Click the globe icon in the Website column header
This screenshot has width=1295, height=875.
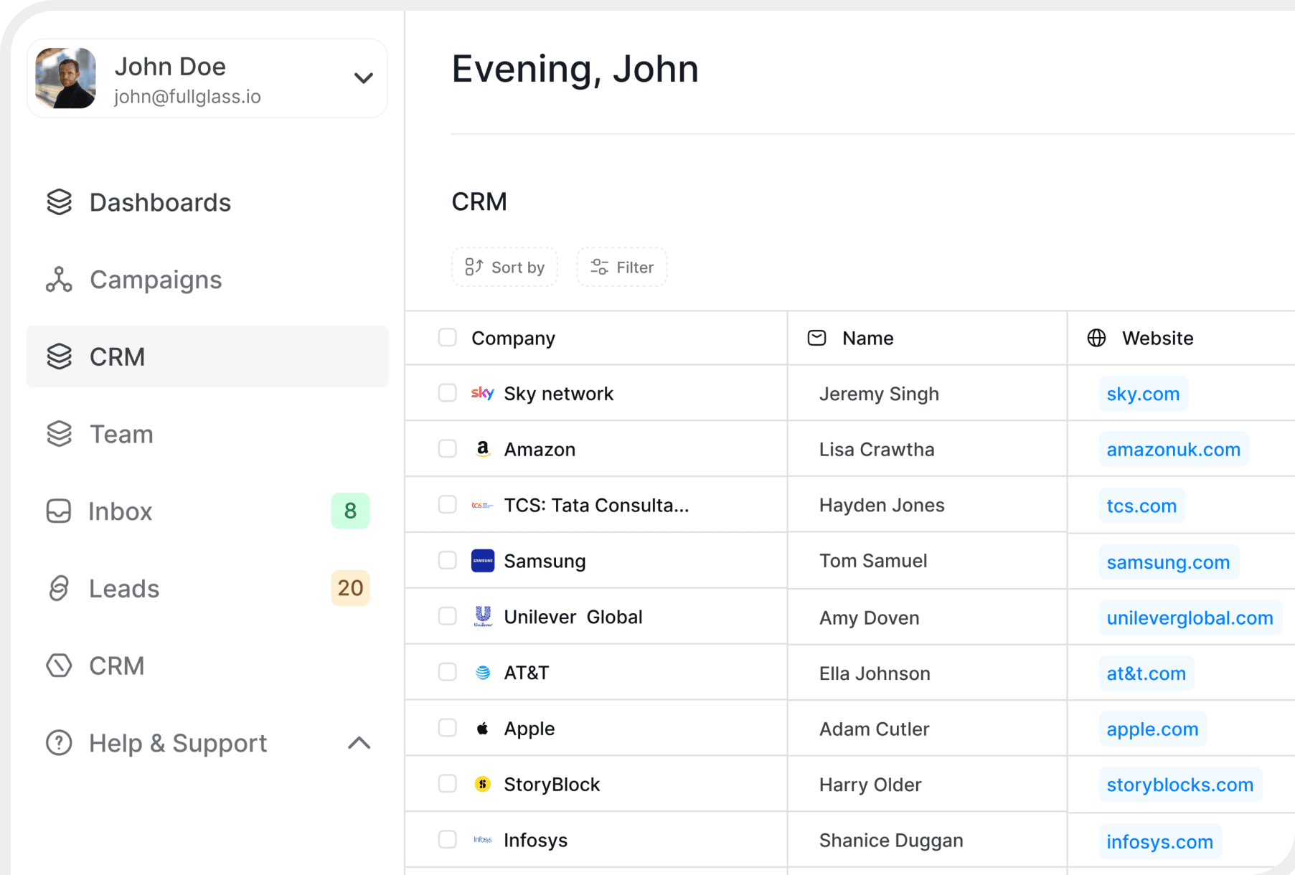(1096, 338)
